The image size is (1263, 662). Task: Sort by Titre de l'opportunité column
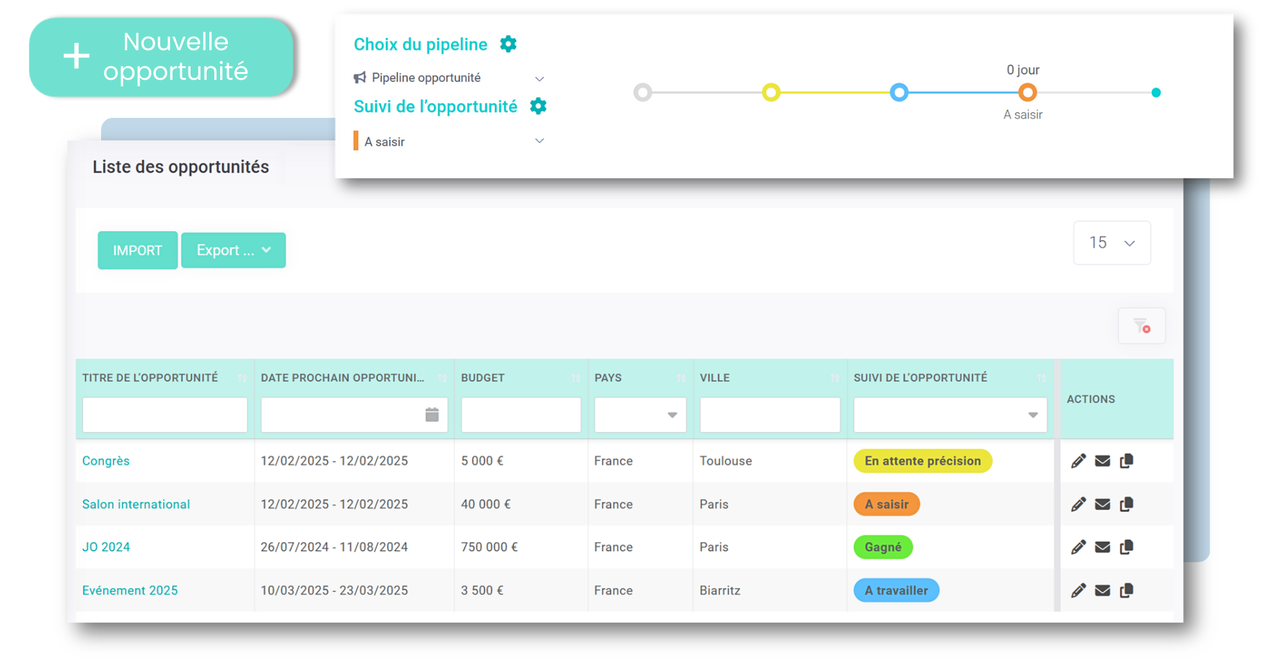(x=242, y=378)
